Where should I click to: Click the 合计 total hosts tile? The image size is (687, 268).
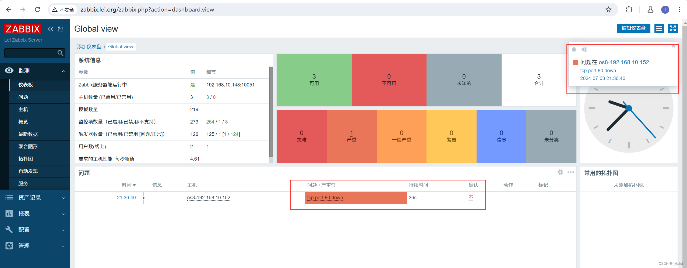pos(539,80)
